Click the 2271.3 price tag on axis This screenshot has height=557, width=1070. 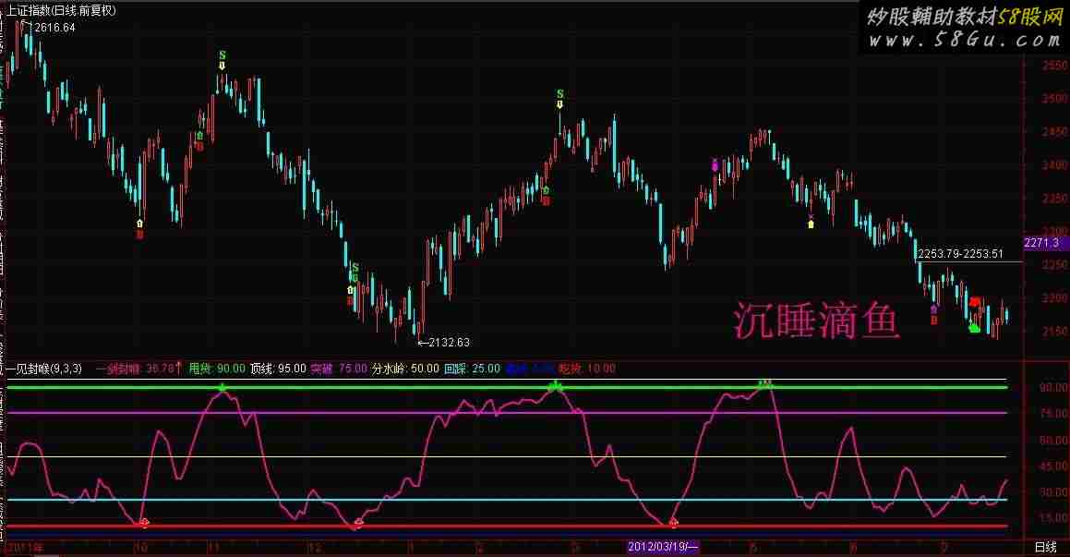click(1045, 244)
